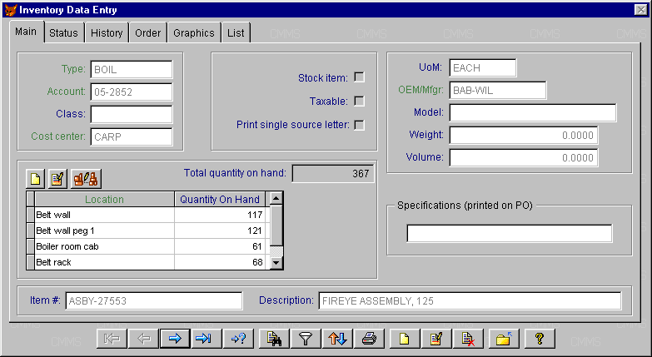
Task: Toggle the Taxable checkbox
Action: click(360, 102)
